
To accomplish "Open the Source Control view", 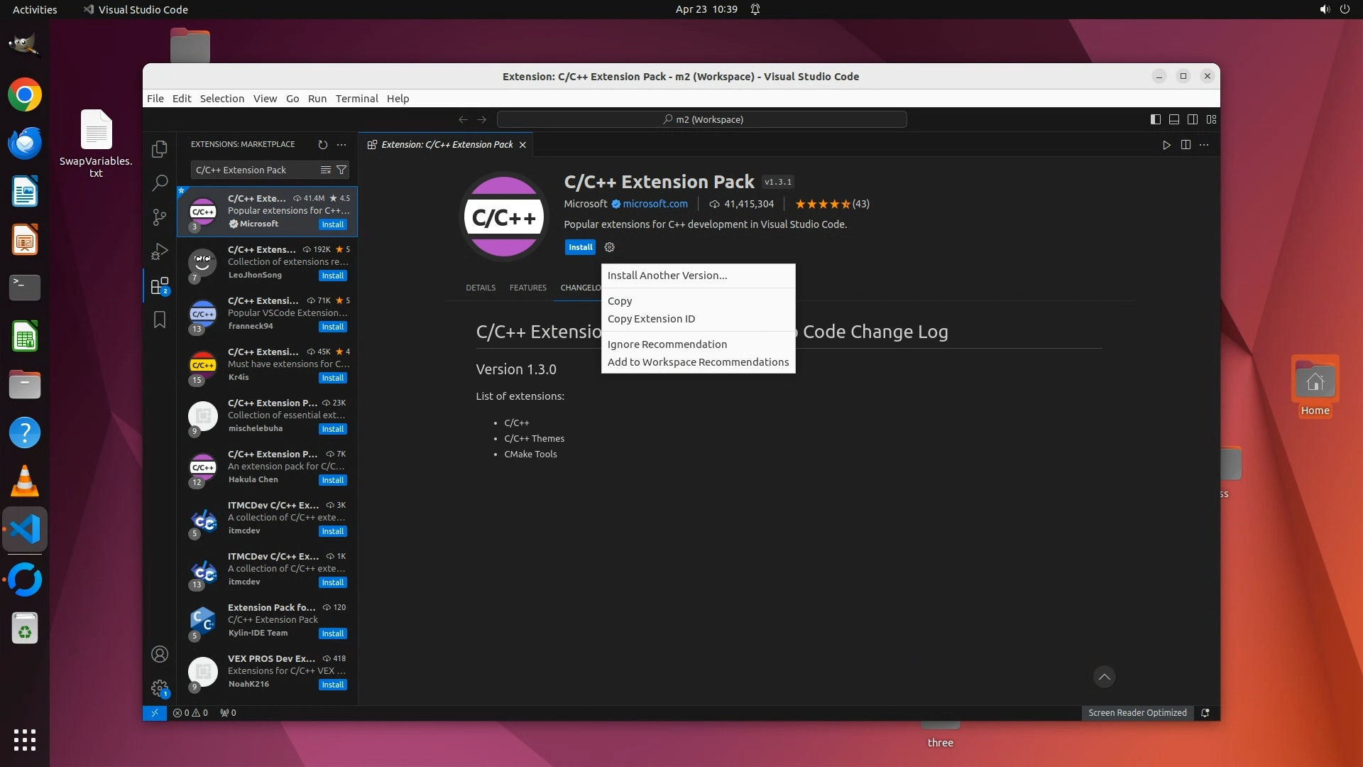I will tap(160, 217).
